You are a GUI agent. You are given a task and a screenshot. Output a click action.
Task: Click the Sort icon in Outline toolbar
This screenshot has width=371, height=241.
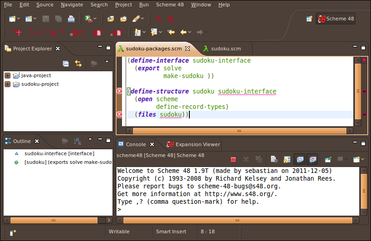click(x=77, y=141)
